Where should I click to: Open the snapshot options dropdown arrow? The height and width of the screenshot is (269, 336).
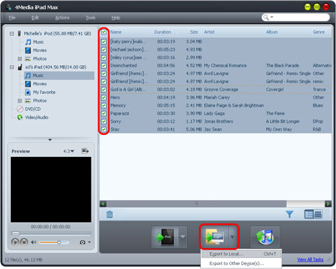click(x=89, y=242)
